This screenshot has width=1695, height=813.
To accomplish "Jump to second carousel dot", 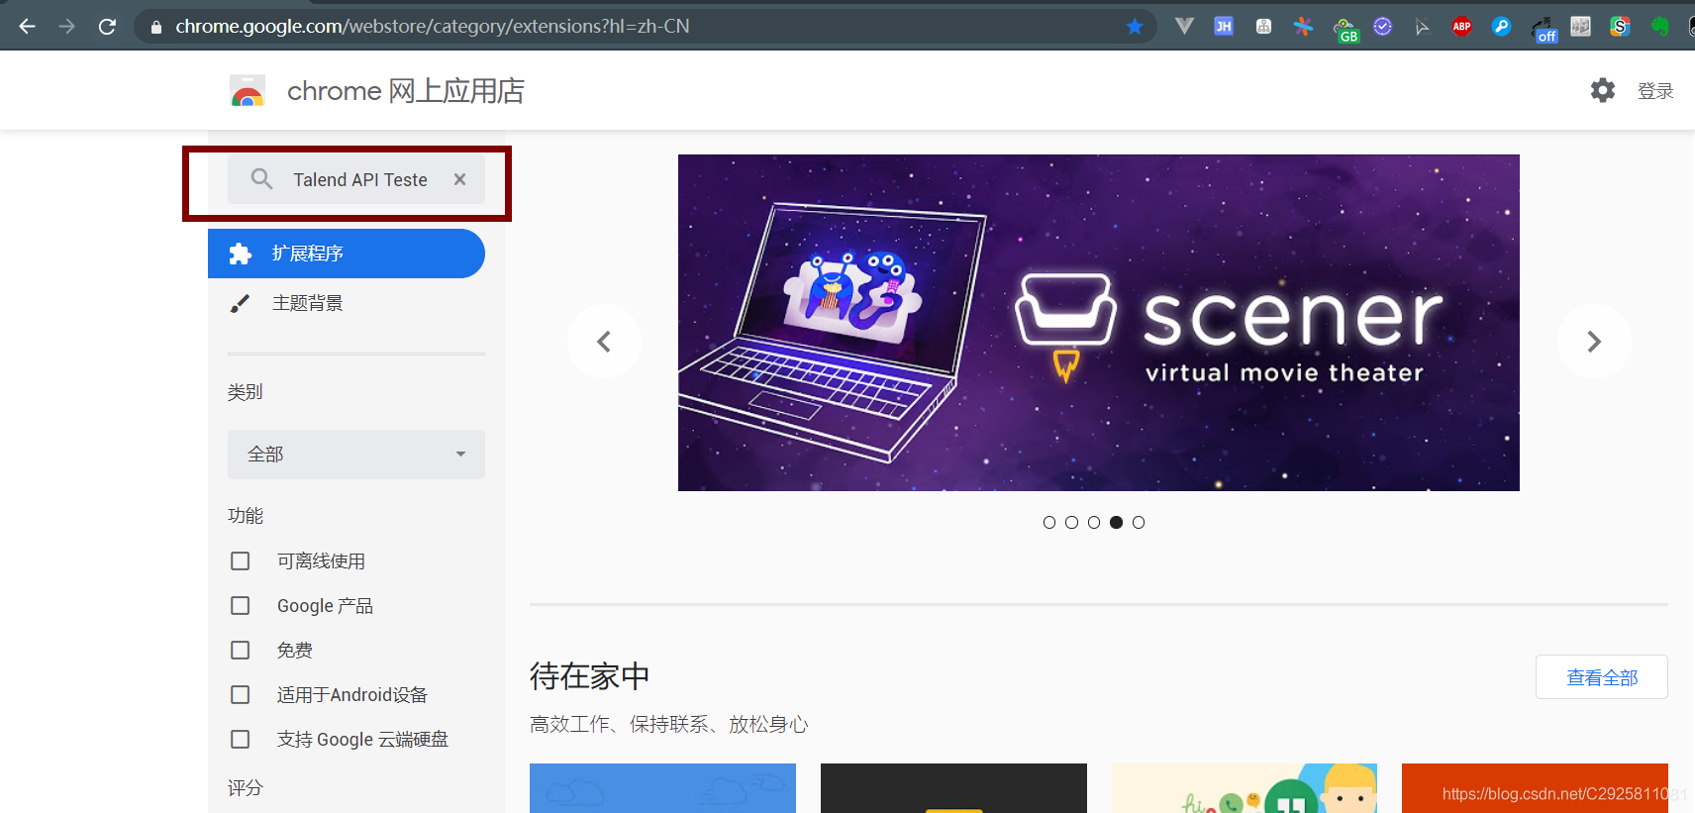I will click(x=1071, y=523).
